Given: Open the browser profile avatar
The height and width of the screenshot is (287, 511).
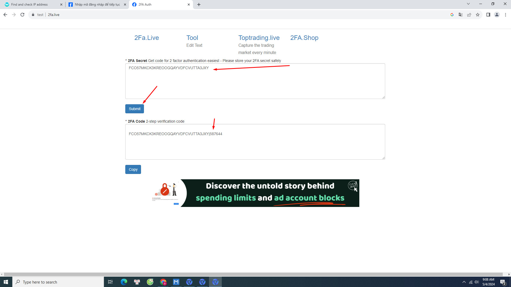Looking at the screenshot, I should [x=497, y=15].
